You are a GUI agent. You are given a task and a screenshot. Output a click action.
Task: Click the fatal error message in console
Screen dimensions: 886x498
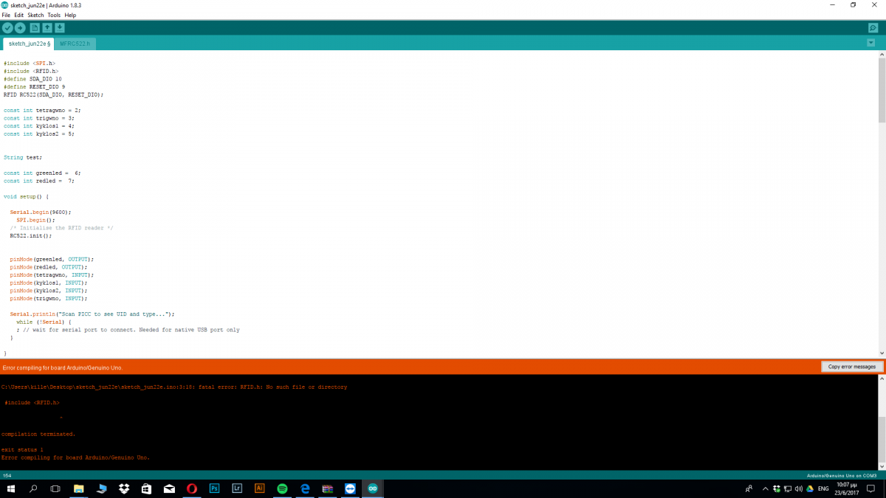tap(174, 387)
